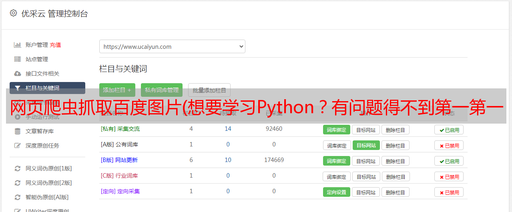Click the 接口文件相关 cloud upload icon
This screenshot has height=212, width=512.
tap(18, 74)
